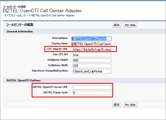Image resolution: width=166 pixels, height=120 pixels.
Task: Click the BIZTEL Popup mode input field
Action: click(92, 93)
